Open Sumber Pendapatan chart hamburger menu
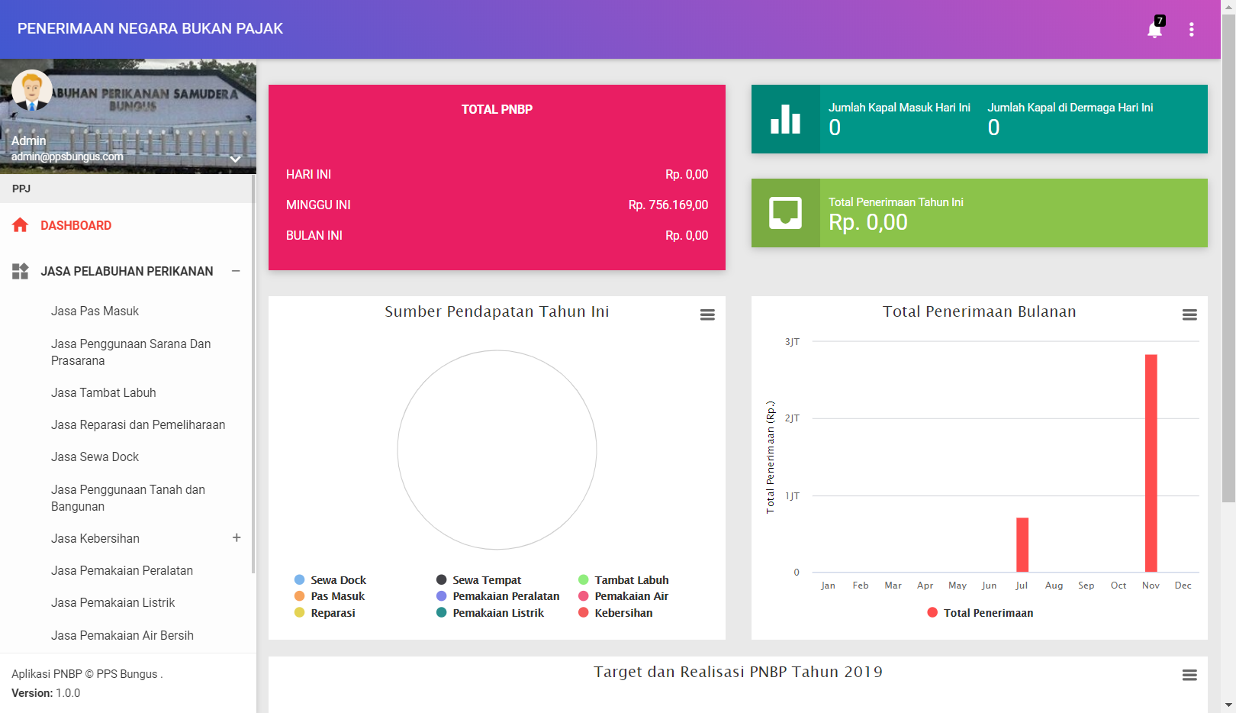 coord(707,315)
